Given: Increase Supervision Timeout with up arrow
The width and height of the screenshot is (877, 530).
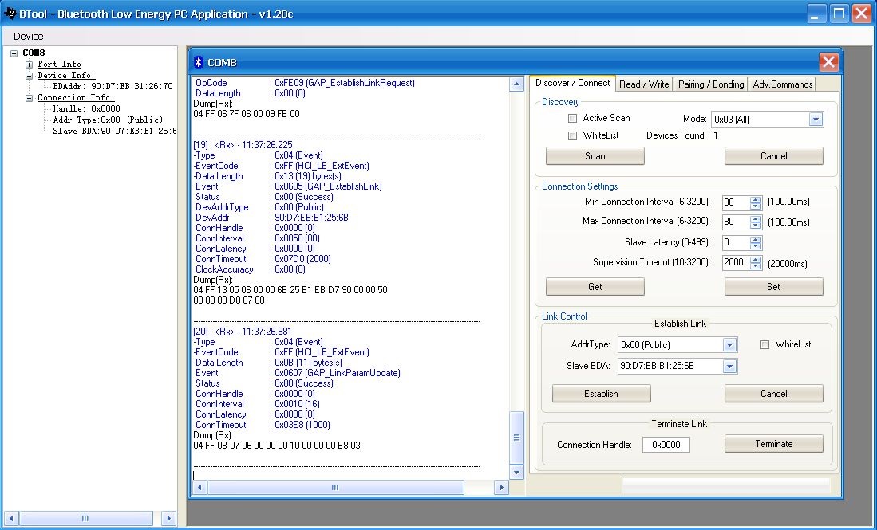Looking at the screenshot, I should coord(756,259).
